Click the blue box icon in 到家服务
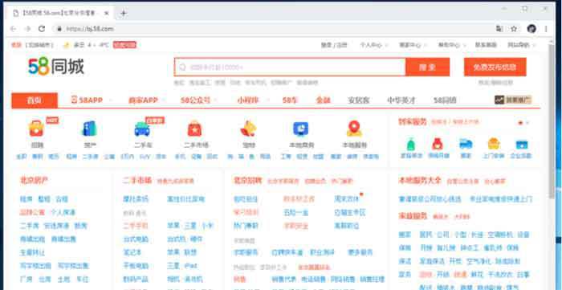Viewport: 562px width, 290px height. (x=522, y=144)
